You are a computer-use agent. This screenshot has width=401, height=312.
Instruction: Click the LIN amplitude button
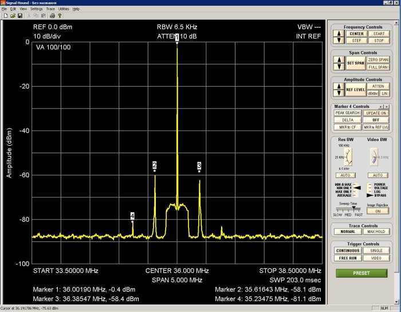click(x=384, y=93)
